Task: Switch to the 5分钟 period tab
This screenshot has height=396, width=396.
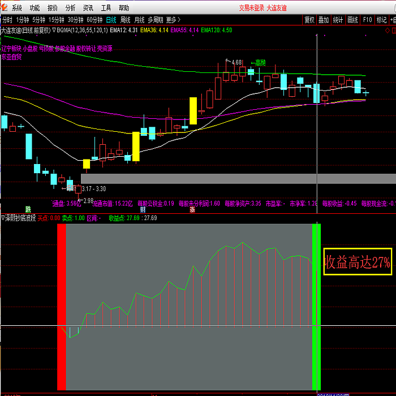Action: 38,20
